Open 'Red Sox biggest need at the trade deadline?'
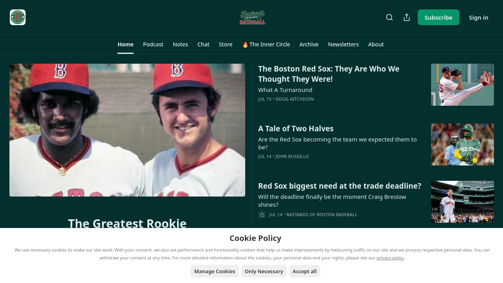 tap(340, 186)
